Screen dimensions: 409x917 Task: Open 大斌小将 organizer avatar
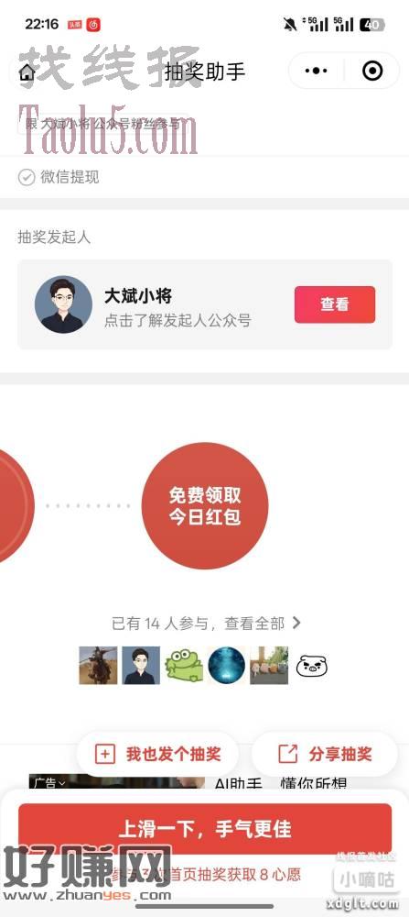[64, 304]
